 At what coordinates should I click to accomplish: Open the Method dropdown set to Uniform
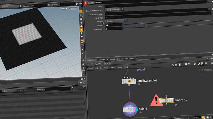point(117,20)
